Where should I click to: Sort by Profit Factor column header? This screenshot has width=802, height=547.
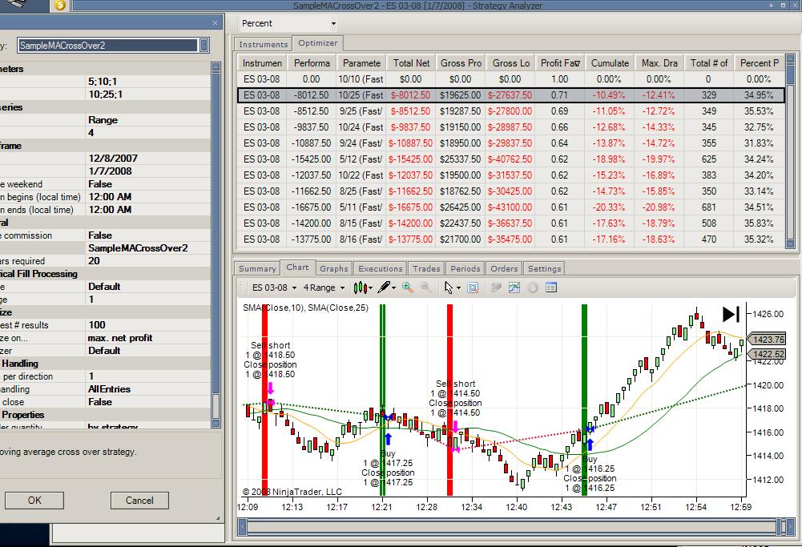(560, 63)
